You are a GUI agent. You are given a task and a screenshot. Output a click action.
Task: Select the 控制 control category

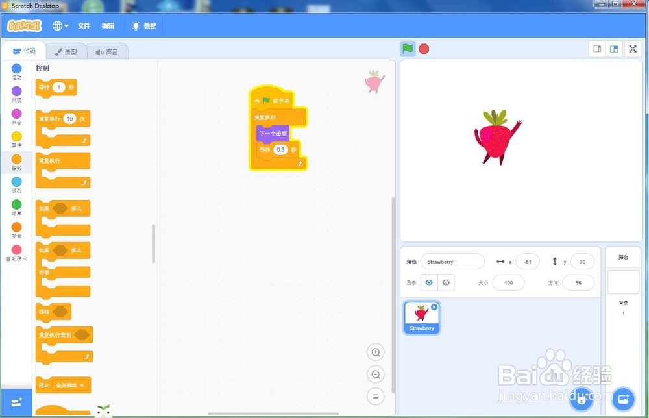click(17, 162)
